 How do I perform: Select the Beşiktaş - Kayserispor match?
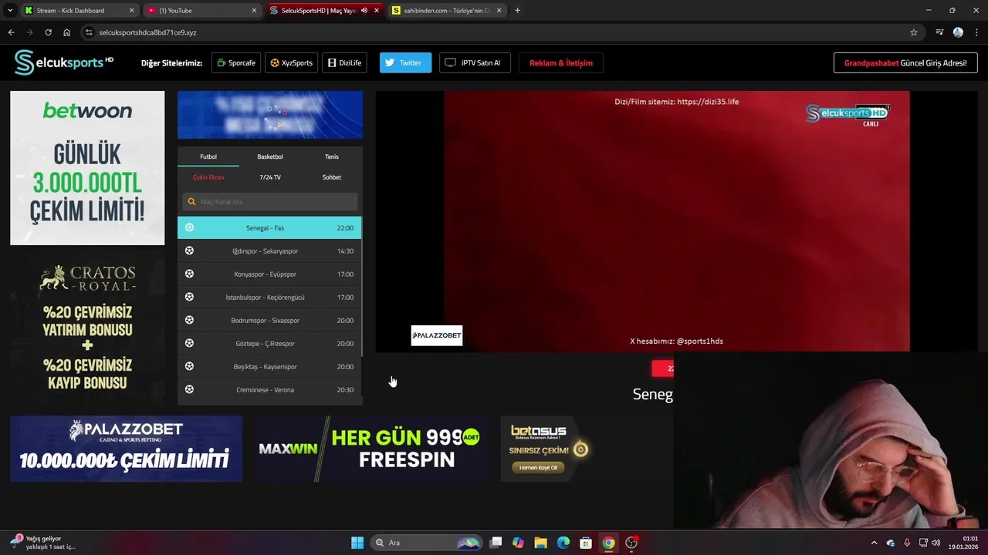(x=269, y=366)
